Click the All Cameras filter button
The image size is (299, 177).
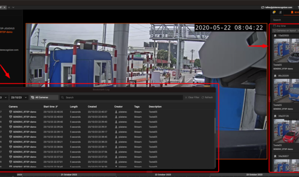tap(44, 97)
